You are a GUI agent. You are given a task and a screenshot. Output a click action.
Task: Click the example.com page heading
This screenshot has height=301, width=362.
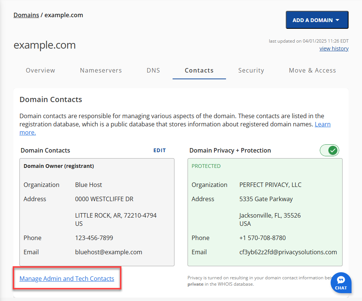point(44,45)
